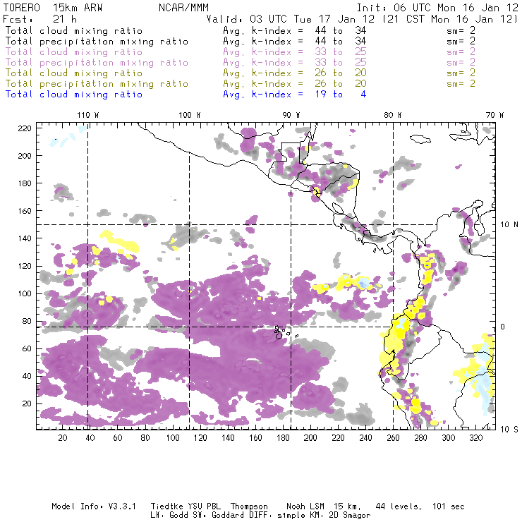The height and width of the screenshot is (522, 522).
Task: Click the '10 N' latitude label
Action: click(x=509, y=225)
